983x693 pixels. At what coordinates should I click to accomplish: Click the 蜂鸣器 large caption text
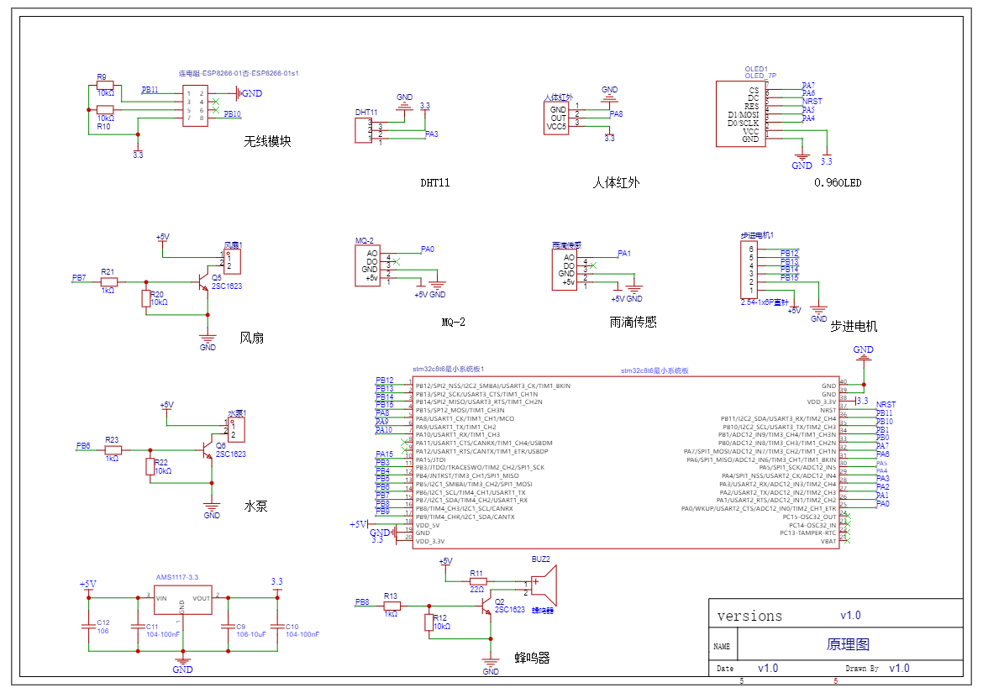coord(533,658)
